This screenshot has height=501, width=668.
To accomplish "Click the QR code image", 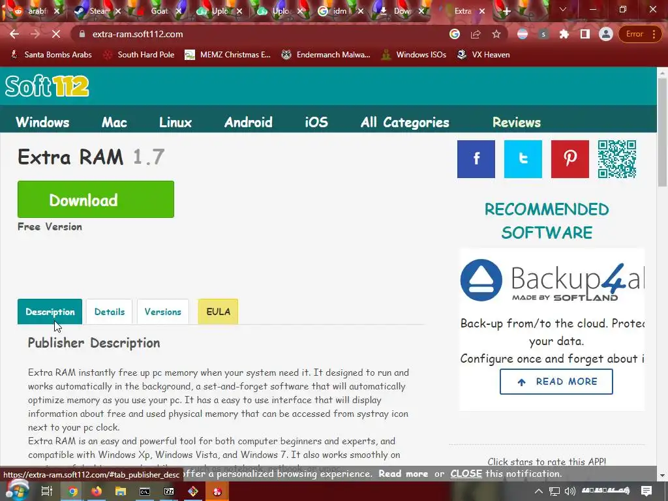I will (x=617, y=159).
